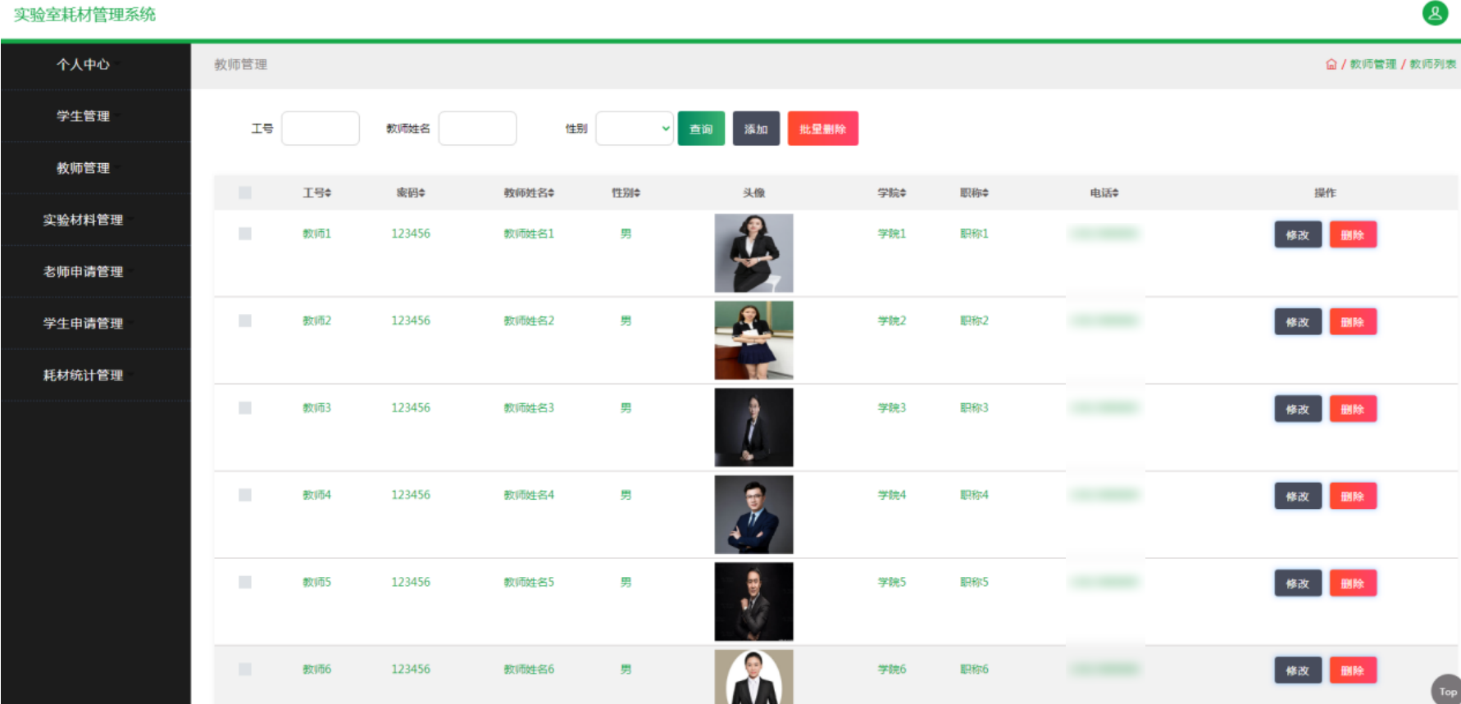This screenshot has width=1461, height=704.
Task: Sort table by 职称 column arrows
Action: (x=985, y=193)
